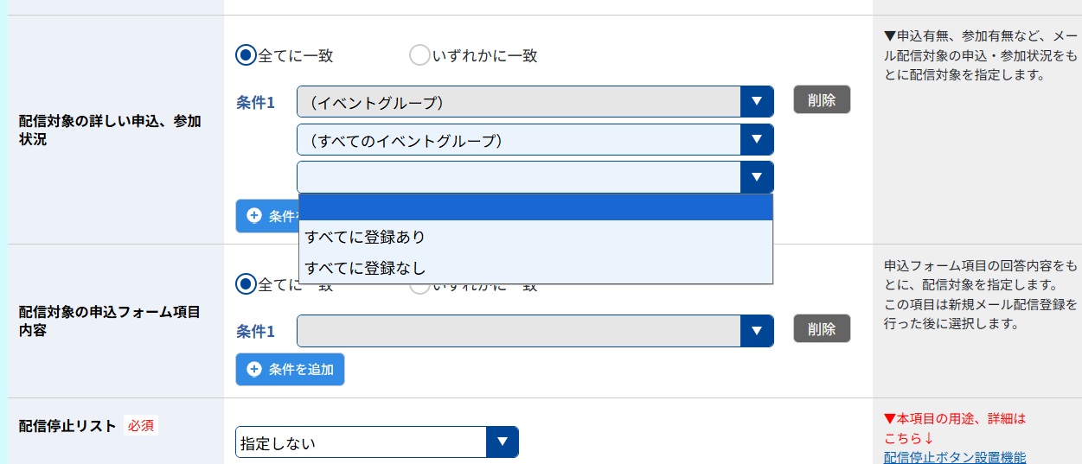Choose the blank highlighted option in the list
The width and height of the screenshot is (1082, 464).
(535, 207)
